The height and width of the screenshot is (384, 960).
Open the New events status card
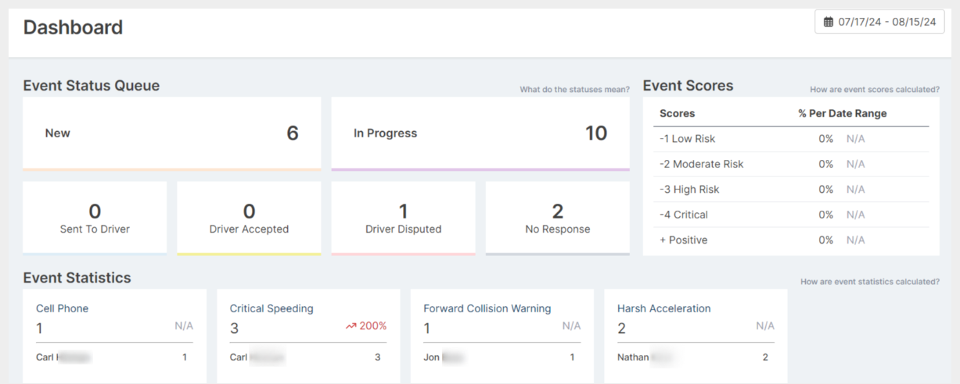pyautogui.click(x=171, y=133)
